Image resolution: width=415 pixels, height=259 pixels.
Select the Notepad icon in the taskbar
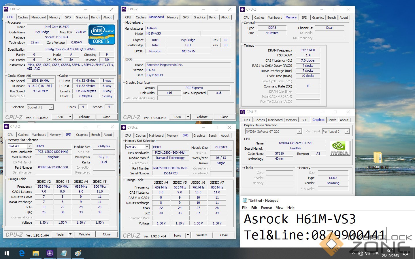64,253
